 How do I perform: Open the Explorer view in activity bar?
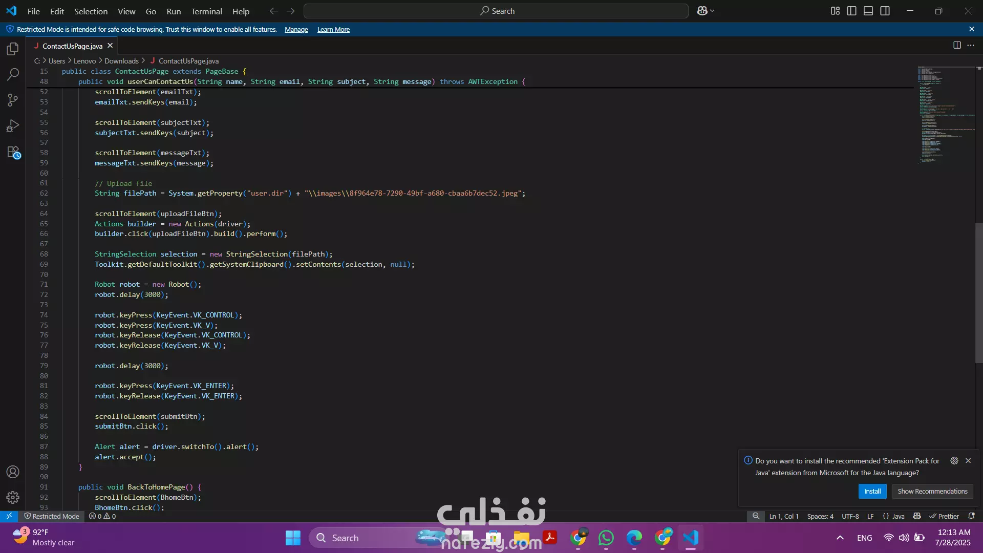13,49
